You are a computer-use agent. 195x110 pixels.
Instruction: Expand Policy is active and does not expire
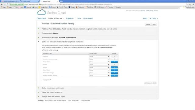pos(53,97)
